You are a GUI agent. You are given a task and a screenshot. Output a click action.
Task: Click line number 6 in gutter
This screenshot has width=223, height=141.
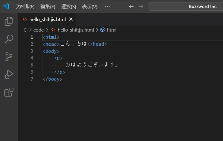pyautogui.click(x=32, y=72)
